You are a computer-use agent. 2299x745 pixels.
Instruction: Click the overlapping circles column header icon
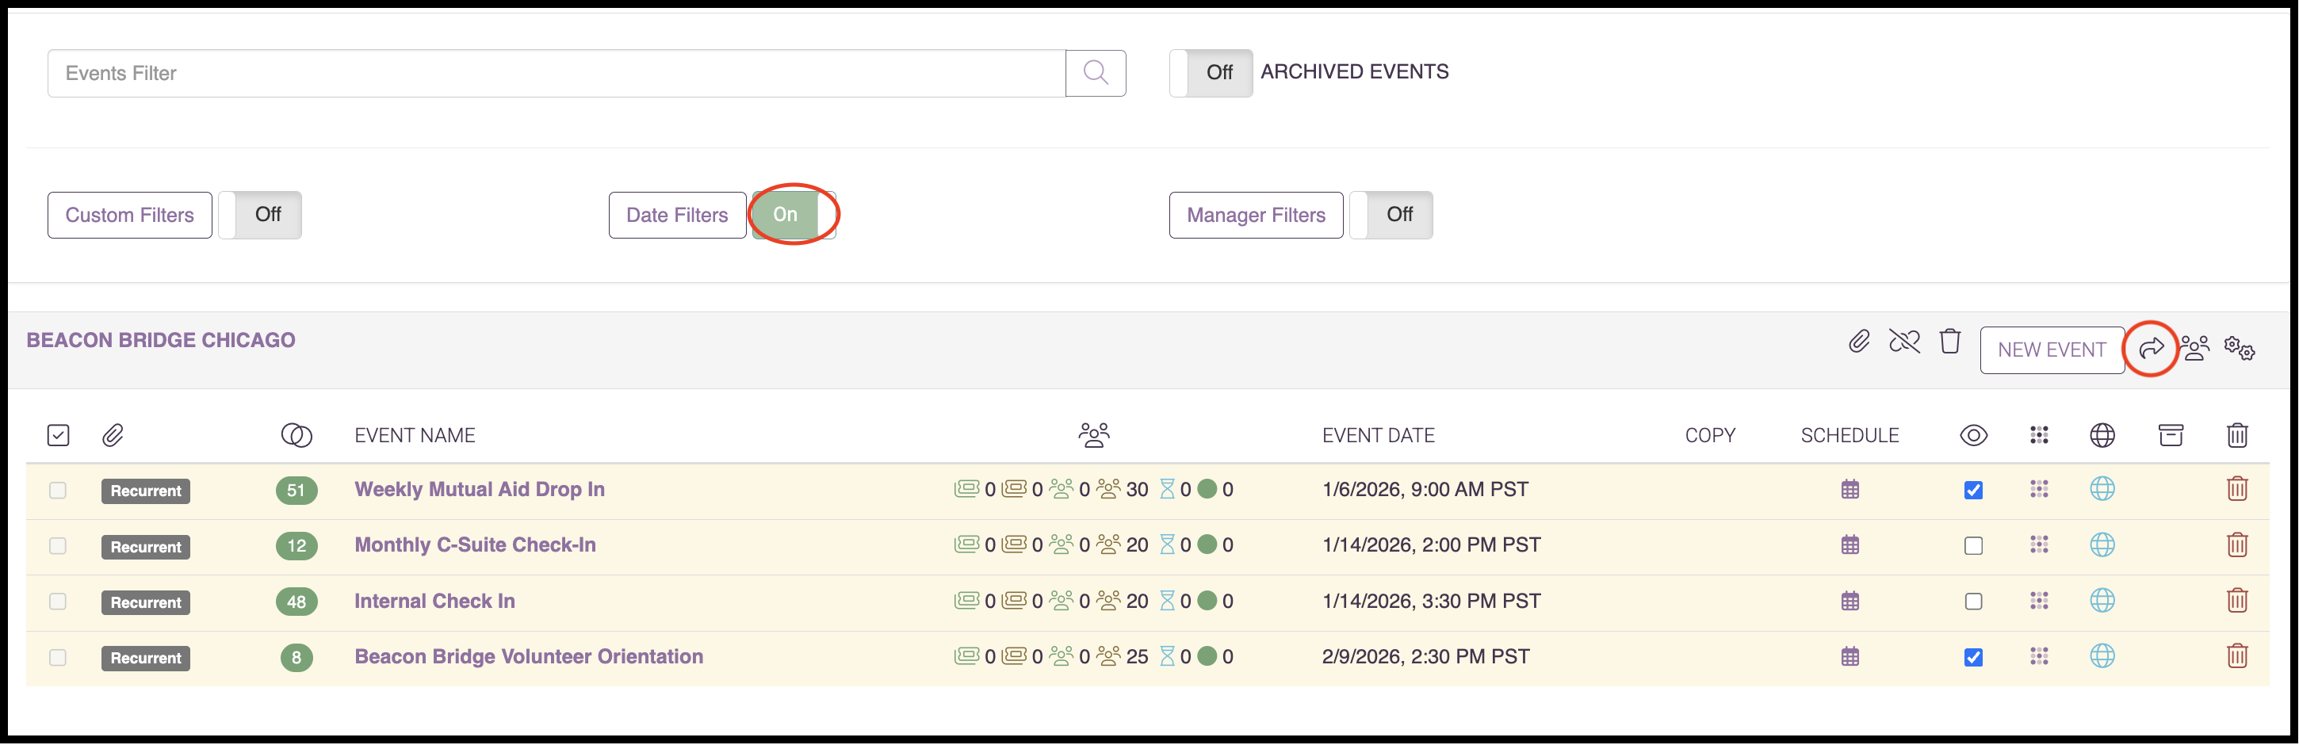(296, 435)
